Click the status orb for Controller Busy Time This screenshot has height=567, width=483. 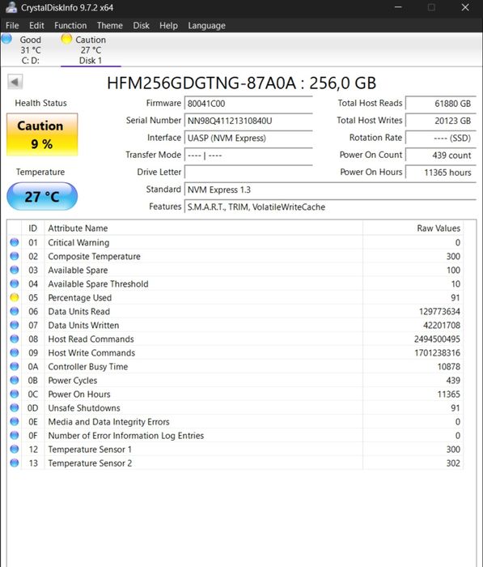coord(15,366)
